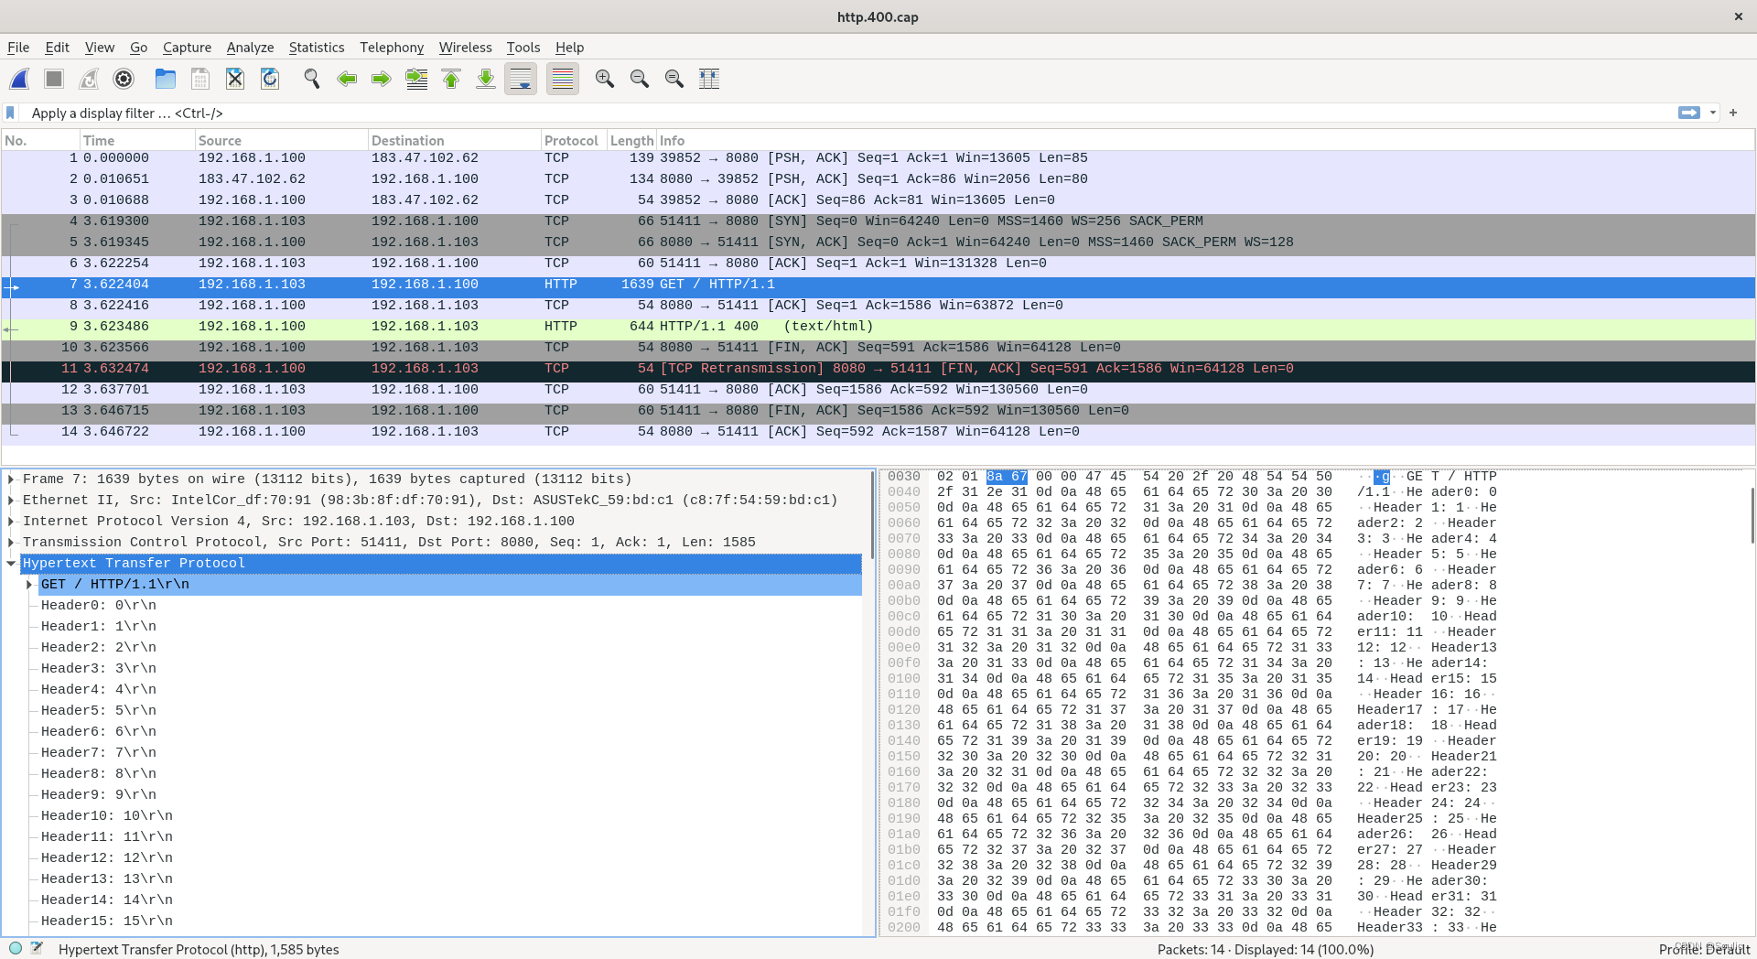
Task: Reset text to normal size icon
Action: pyautogui.click(x=674, y=79)
